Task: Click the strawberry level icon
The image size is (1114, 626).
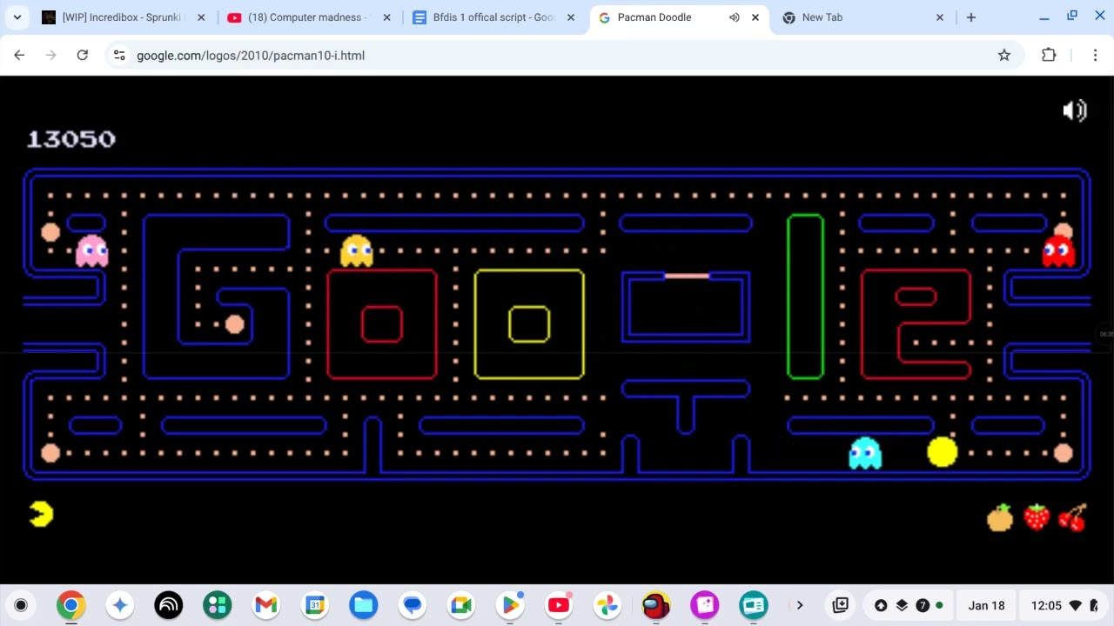Action: pyautogui.click(x=1037, y=517)
